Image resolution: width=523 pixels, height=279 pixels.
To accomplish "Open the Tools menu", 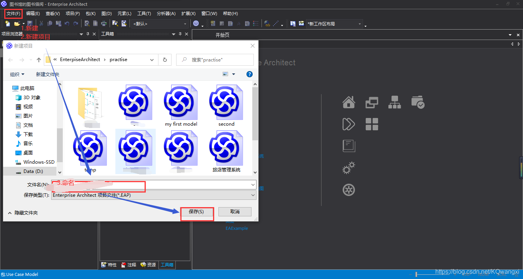I will [x=144, y=14].
